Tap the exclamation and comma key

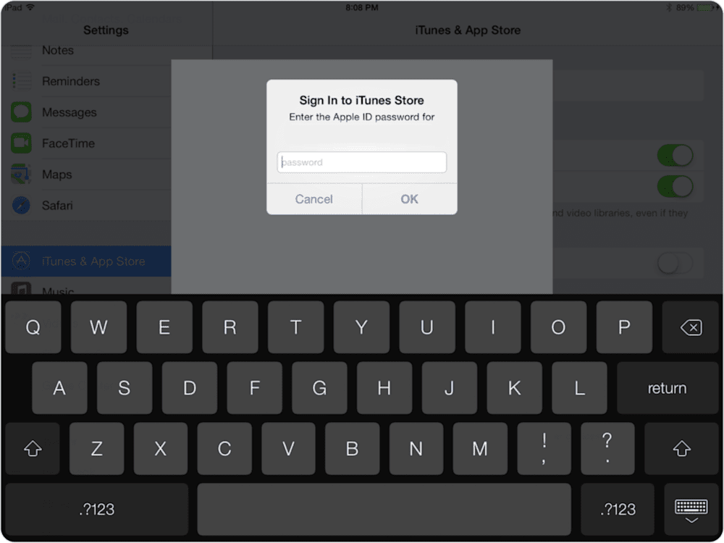point(544,448)
